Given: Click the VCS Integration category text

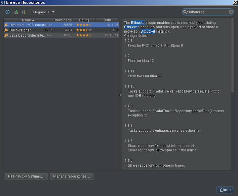Looking at the screenshot, I should pyautogui.click(x=39, y=25).
